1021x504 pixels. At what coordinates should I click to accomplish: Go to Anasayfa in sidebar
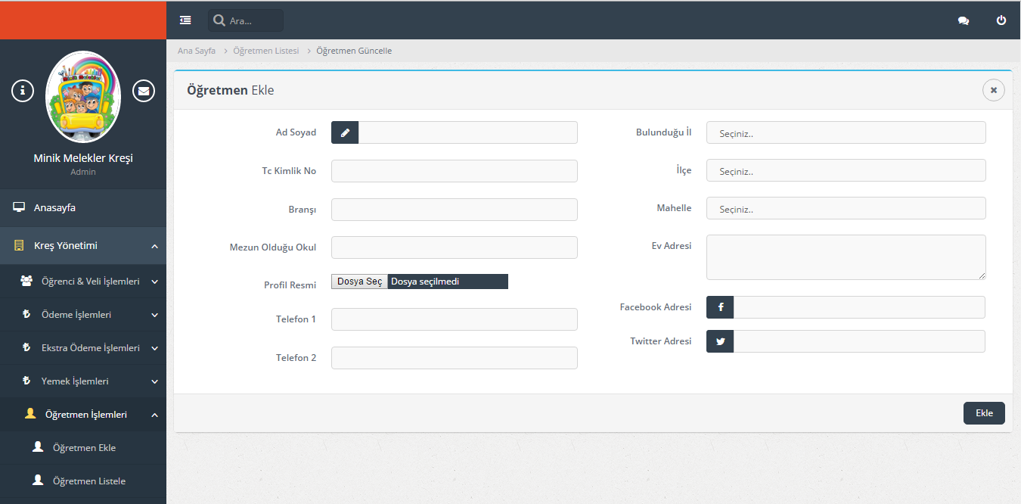54,208
